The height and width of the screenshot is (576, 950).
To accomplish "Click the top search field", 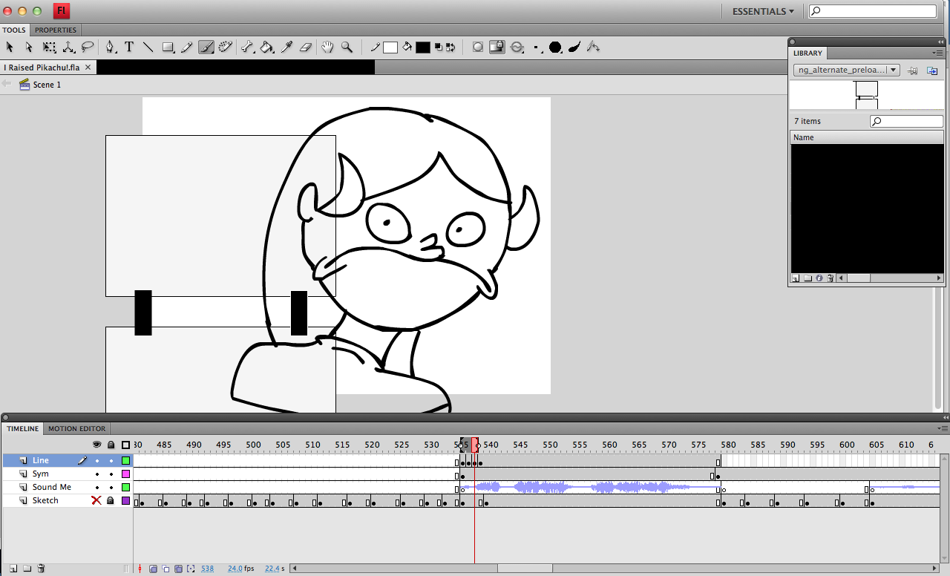I will [x=872, y=11].
